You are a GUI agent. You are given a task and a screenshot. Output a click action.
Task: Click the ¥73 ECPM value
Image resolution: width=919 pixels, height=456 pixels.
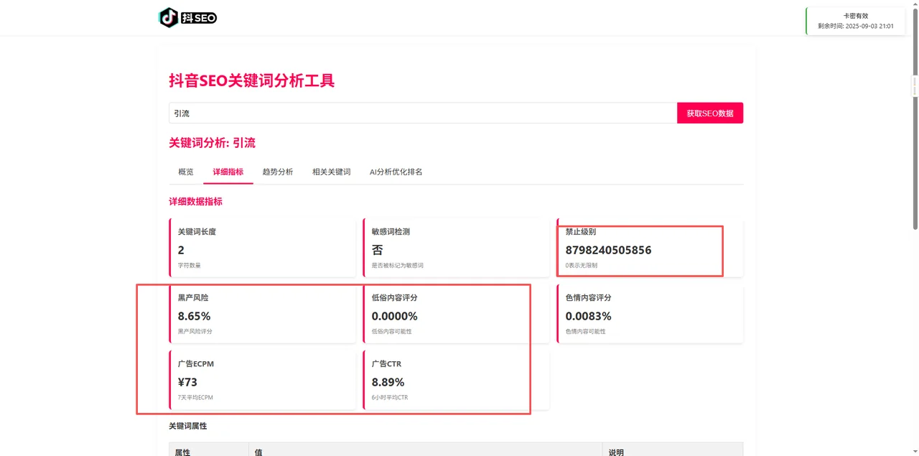pos(188,382)
